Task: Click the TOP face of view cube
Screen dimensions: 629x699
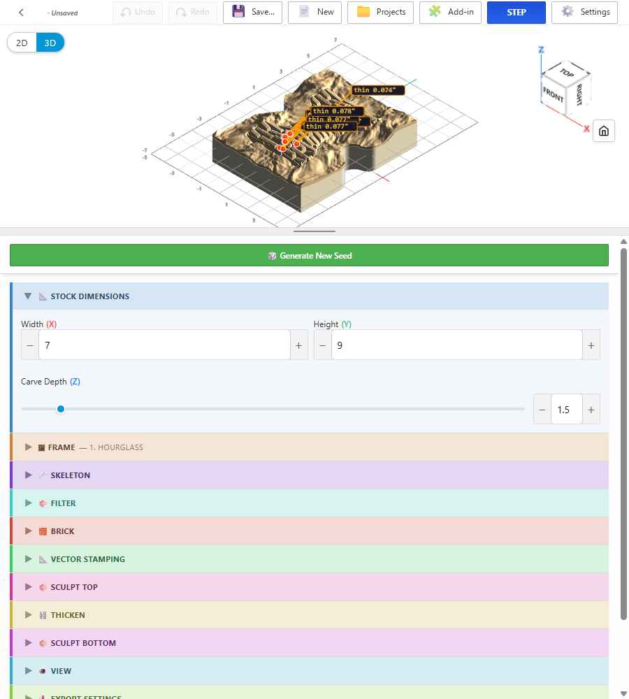Action: click(566, 72)
